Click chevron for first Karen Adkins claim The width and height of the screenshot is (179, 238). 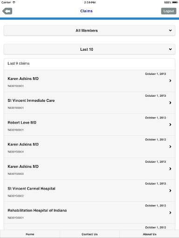(x=170, y=80)
